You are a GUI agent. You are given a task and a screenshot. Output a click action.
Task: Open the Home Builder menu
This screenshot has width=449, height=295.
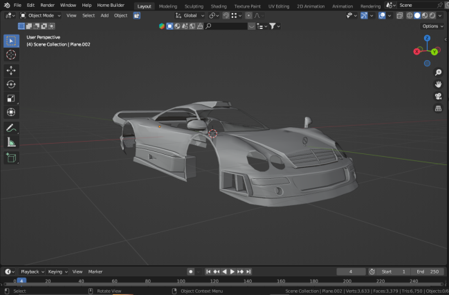[111, 5]
